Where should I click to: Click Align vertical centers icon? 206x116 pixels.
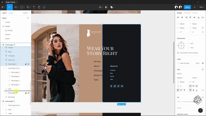[194, 17]
